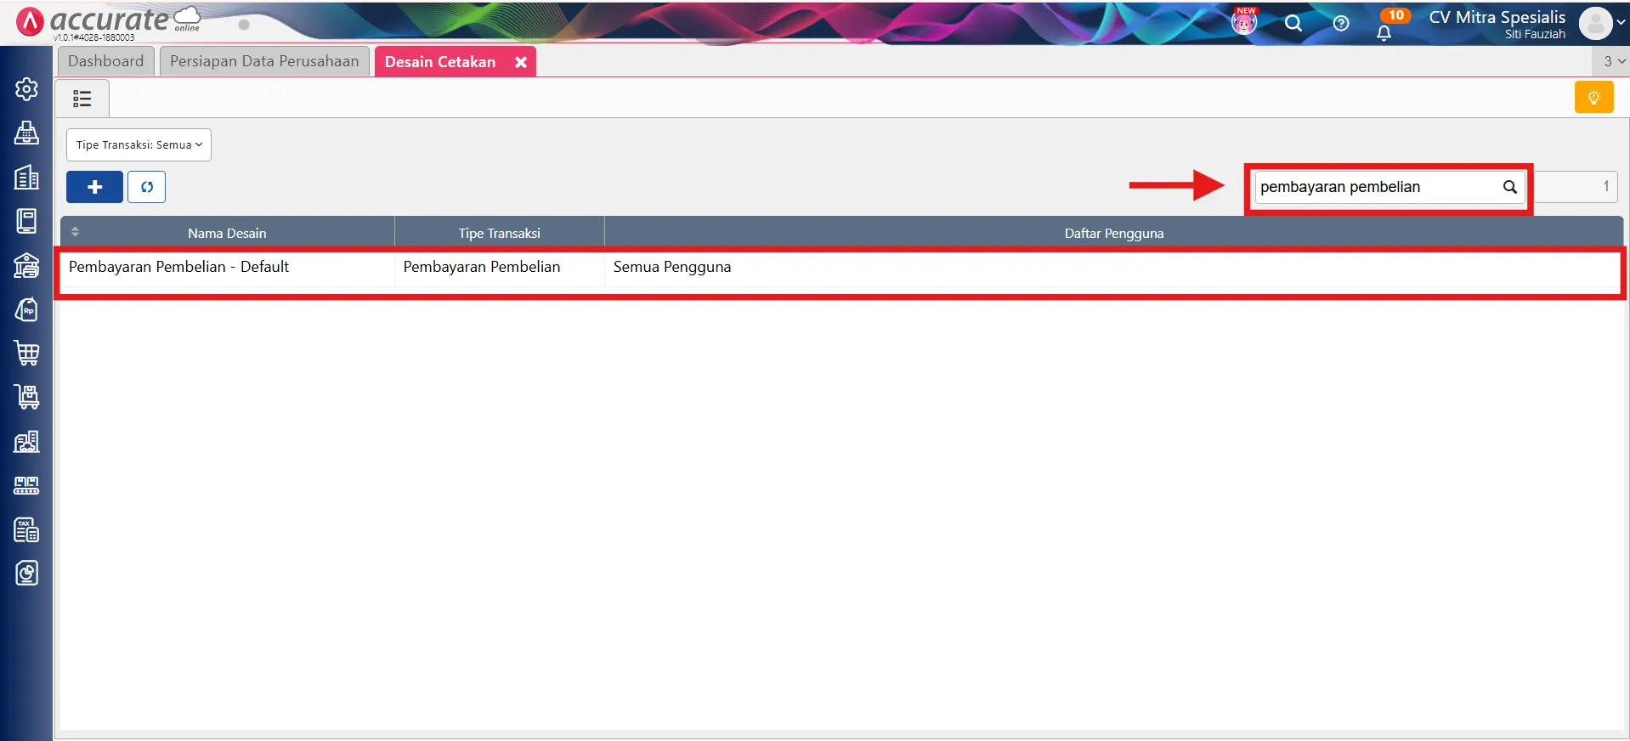Click the top bar global search icon
The height and width of the screenshot is (741, 1630).
click(x=1293, y=24)
